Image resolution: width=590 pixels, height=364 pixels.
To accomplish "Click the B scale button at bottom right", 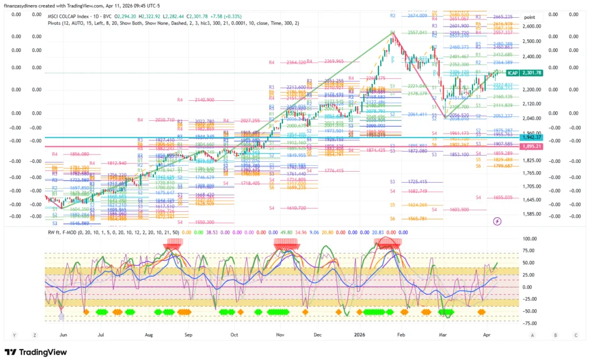I will pos(555,335).
